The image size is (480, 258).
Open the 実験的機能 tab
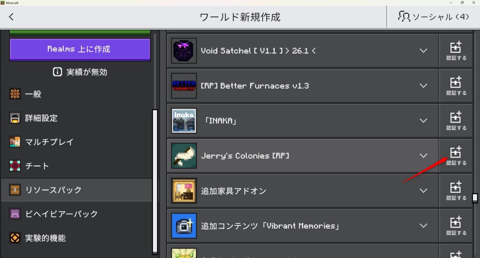click(x=76, y=238)
